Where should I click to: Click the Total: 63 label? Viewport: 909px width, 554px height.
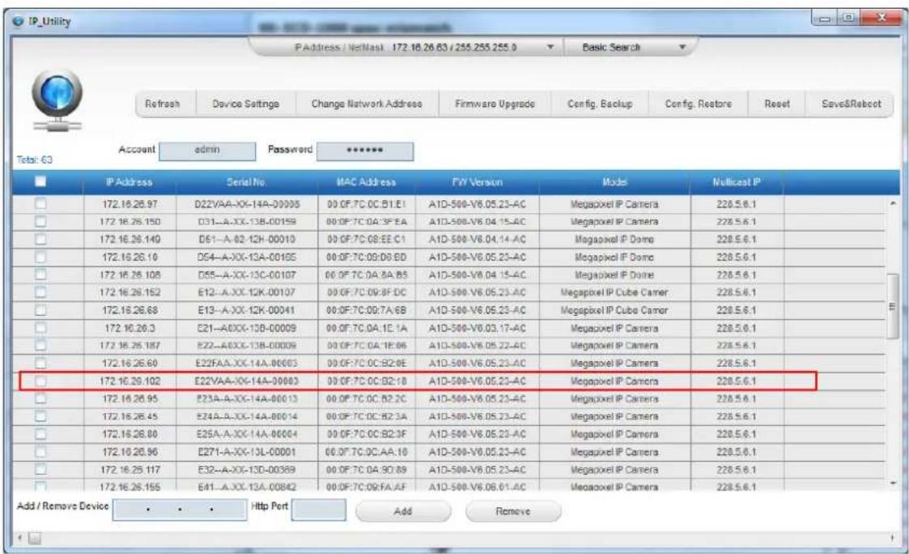(34, 160)
